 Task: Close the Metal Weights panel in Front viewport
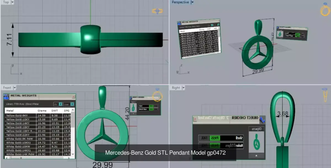tap(73, 97)
